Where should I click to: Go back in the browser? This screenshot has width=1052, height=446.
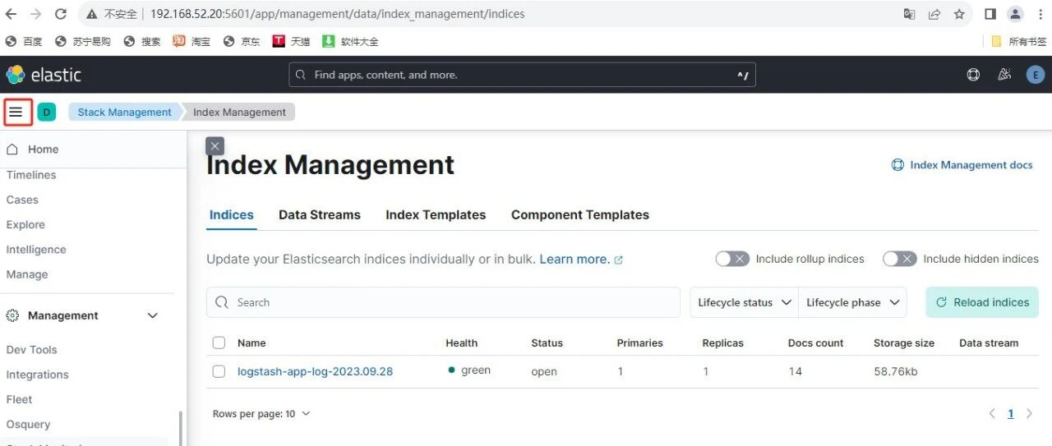point(12,14)
